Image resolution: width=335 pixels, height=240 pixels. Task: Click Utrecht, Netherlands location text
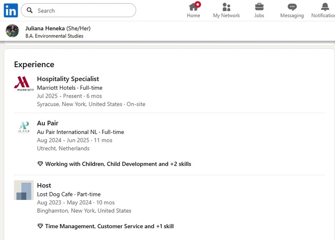[63, 148]
